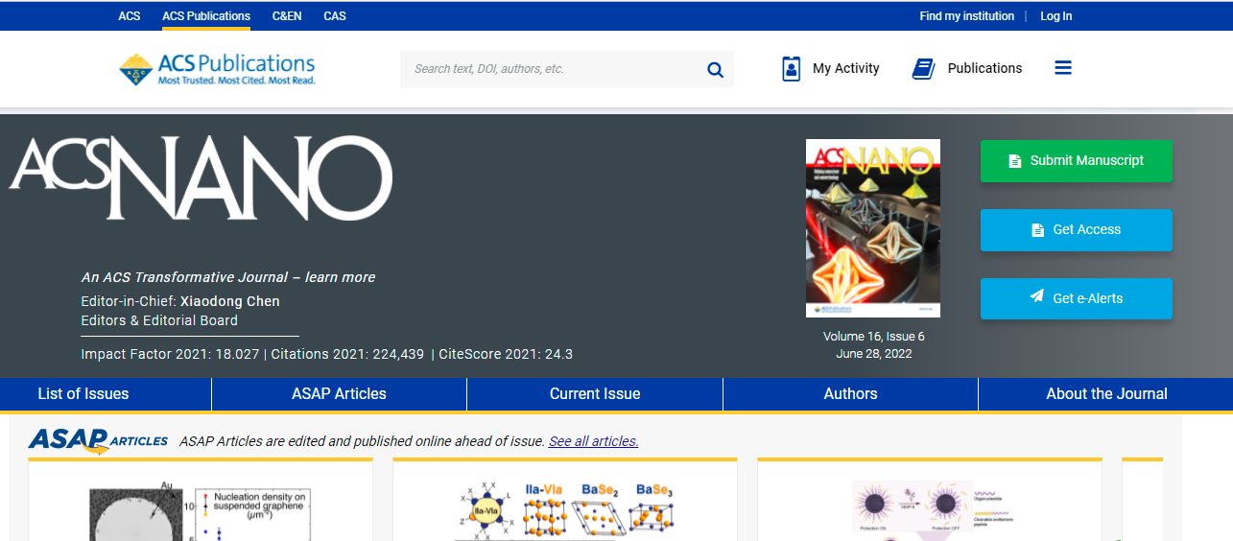Click in the search text field
The image size is (1233, 541).
coord(552,69)
